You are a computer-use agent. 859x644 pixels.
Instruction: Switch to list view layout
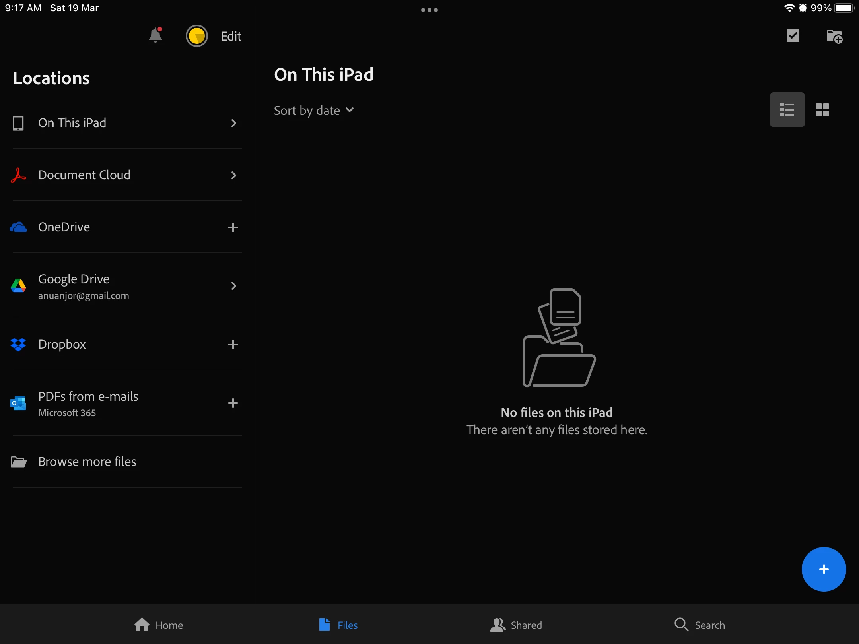click(x=787, y=110)
